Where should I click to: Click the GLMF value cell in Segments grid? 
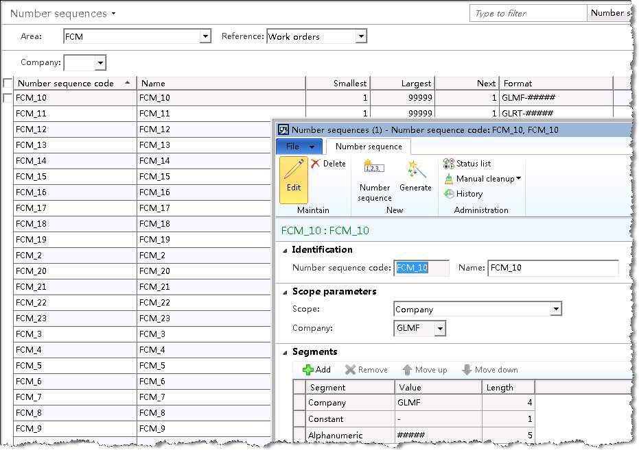coord(438,403)
